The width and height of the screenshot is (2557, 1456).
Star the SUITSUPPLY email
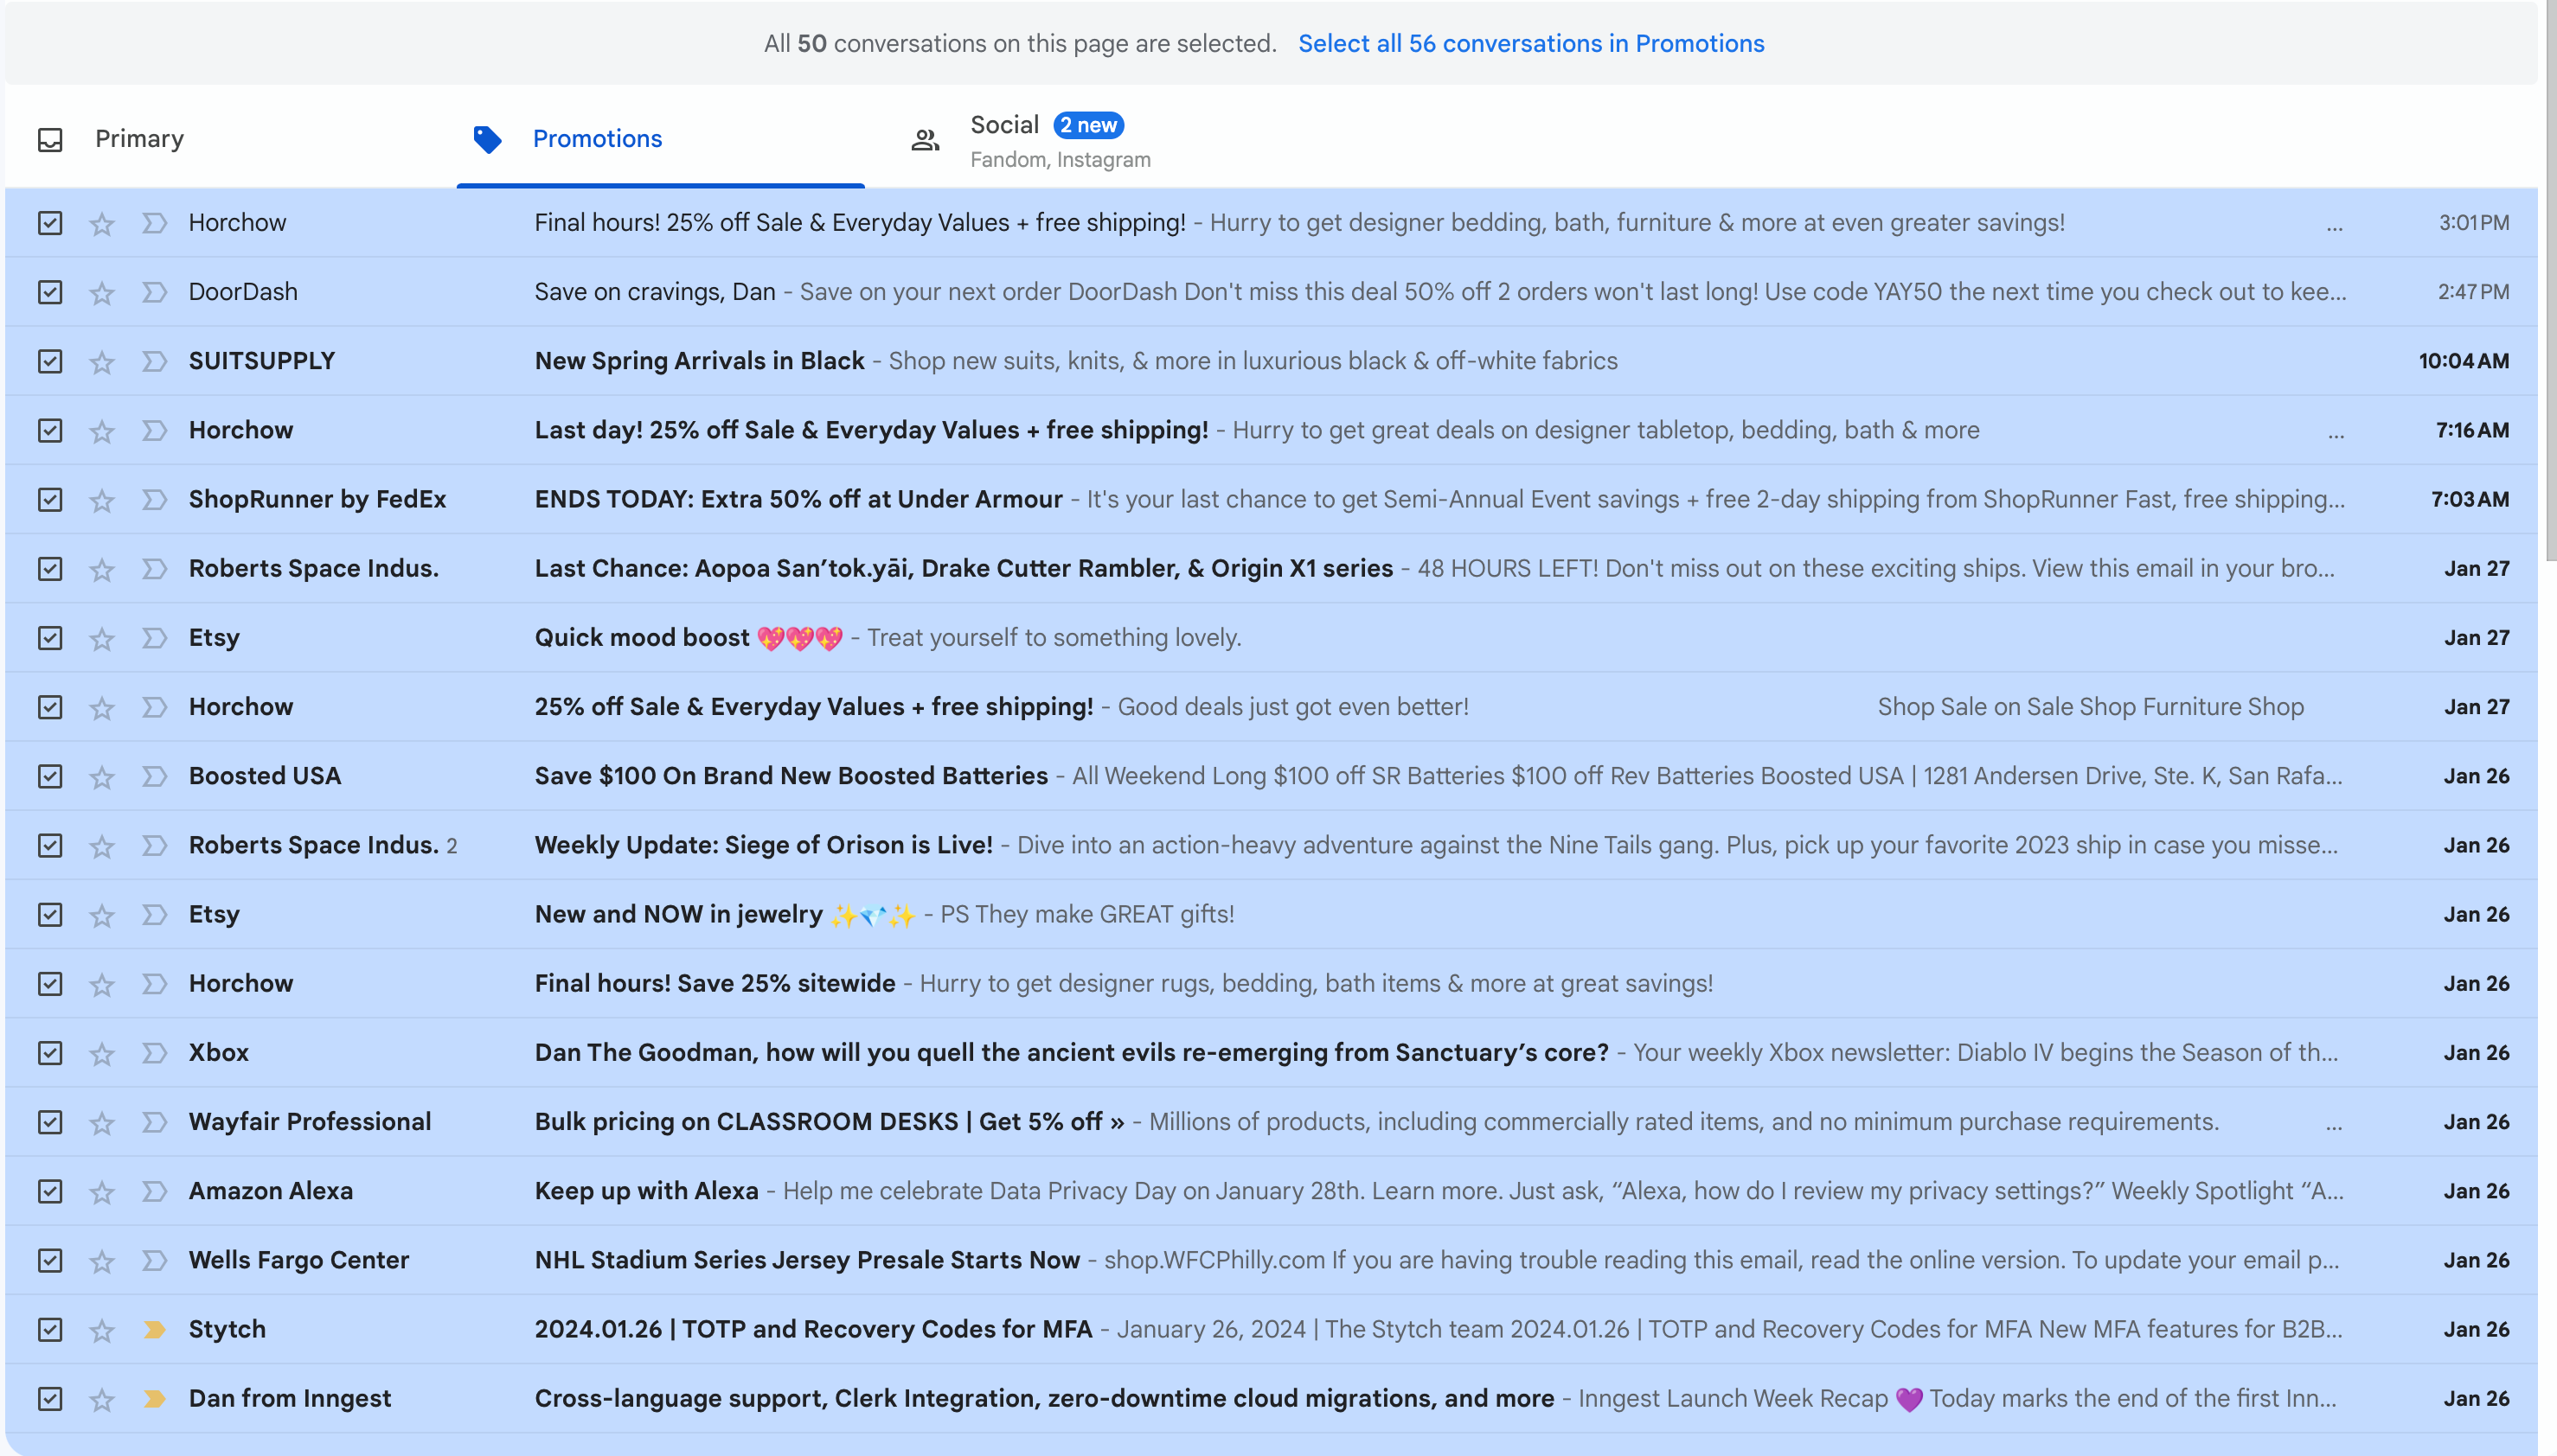click(101, 361)
